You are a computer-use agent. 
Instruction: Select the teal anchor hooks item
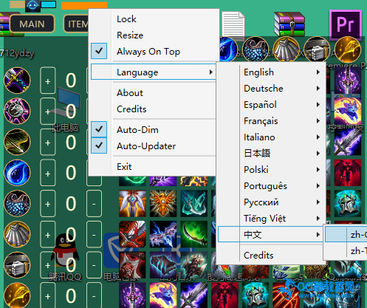(x=194, y=203)
